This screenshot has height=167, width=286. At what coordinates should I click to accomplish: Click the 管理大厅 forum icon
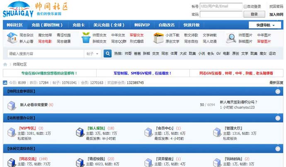pyautogui.click(x=217, y=133)
